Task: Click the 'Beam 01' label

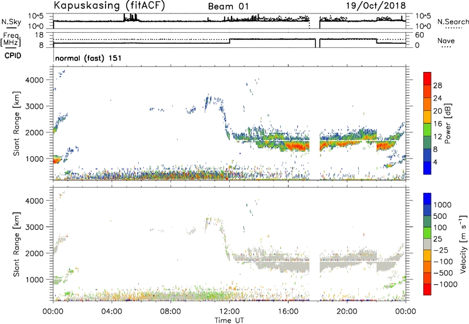Action: (228, 6)
